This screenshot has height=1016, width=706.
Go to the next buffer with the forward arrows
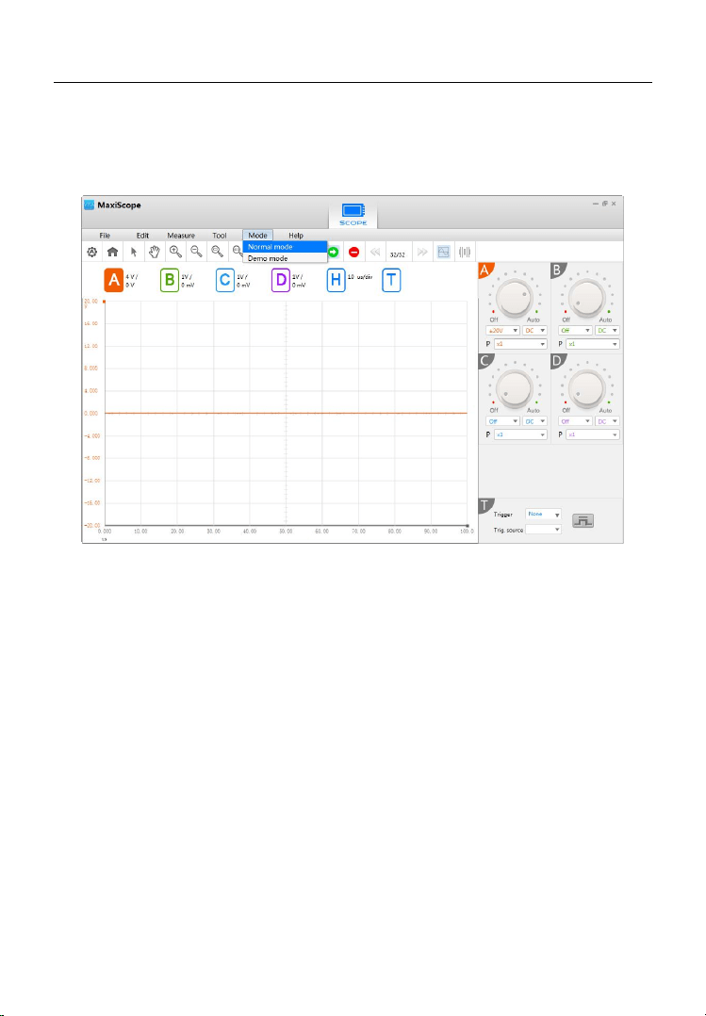point(422,252)
